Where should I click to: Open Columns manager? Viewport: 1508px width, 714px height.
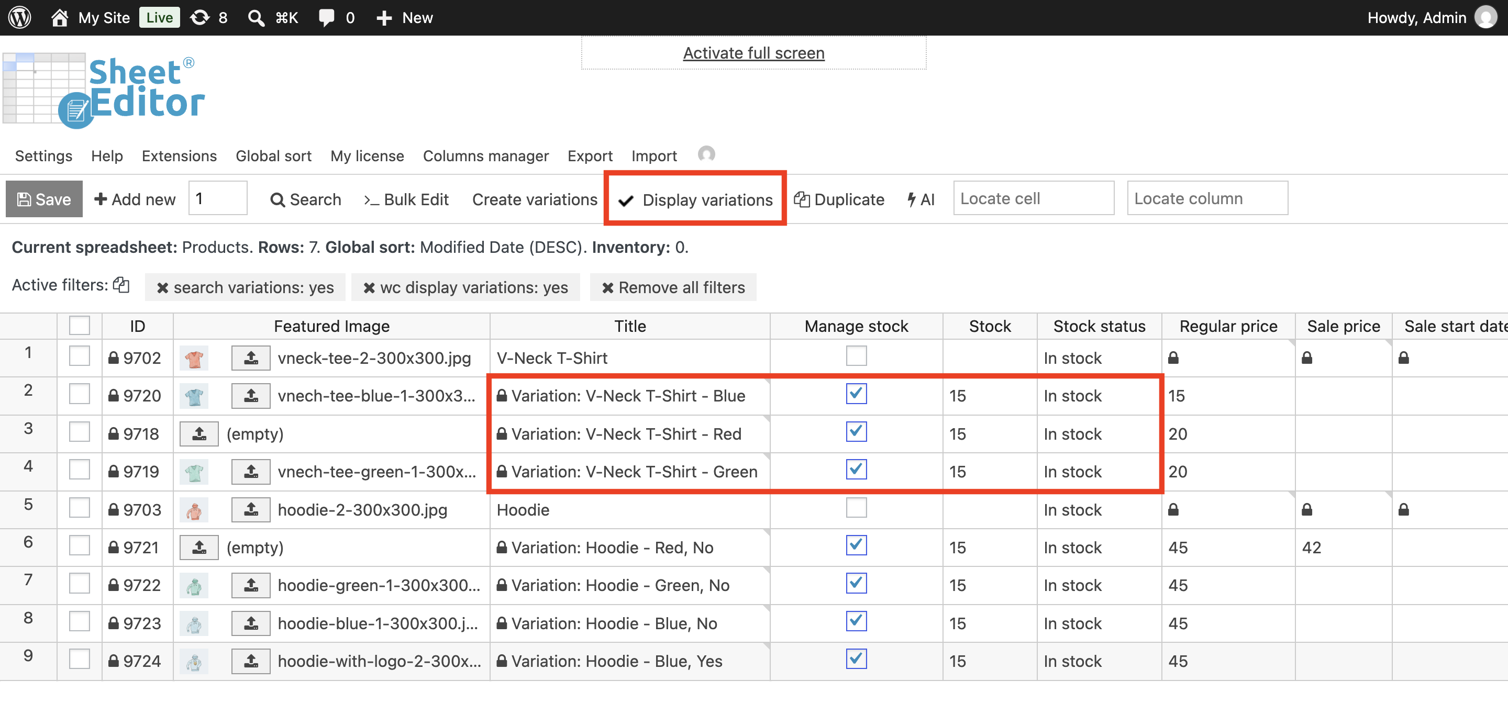pyautogui.click(x=486, y=155)
